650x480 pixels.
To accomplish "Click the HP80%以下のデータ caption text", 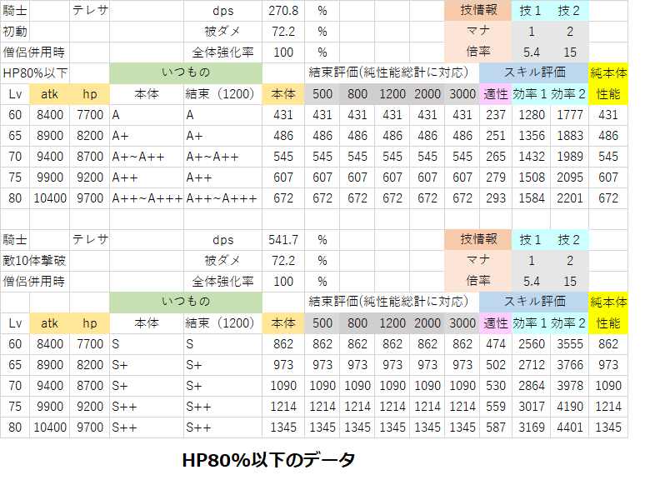I will click(x=268, y=460).
